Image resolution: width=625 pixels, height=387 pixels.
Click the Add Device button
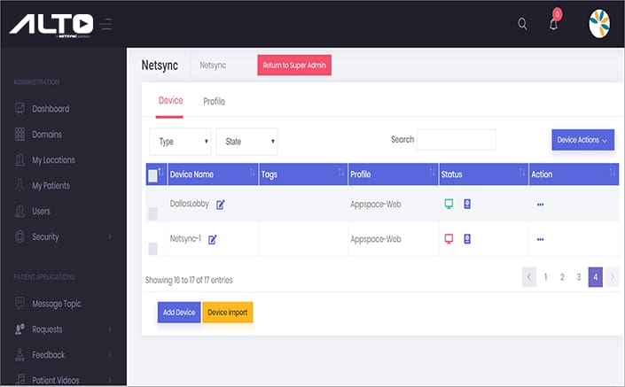coord(179,313)
